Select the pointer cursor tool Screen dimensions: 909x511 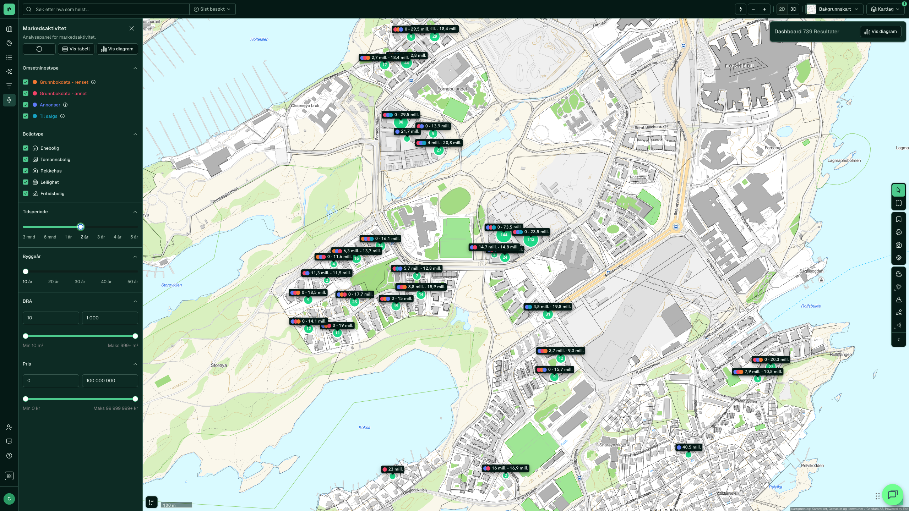pos(899,190)
